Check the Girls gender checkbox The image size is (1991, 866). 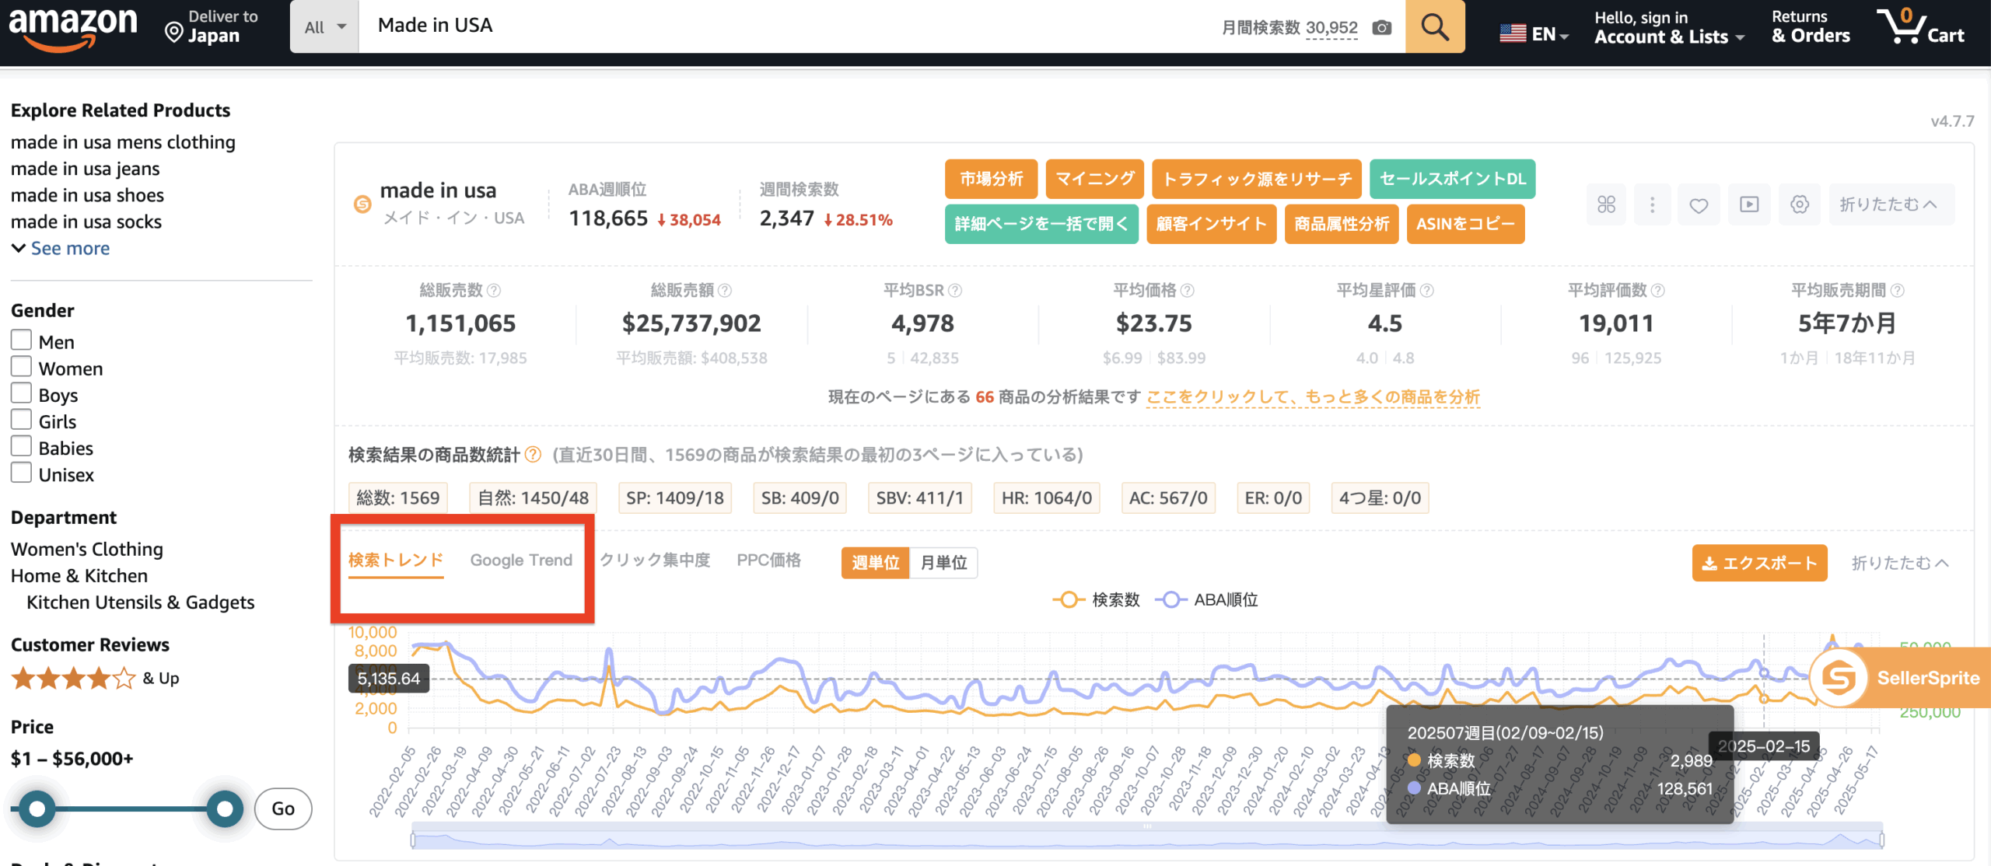(22, 420)
